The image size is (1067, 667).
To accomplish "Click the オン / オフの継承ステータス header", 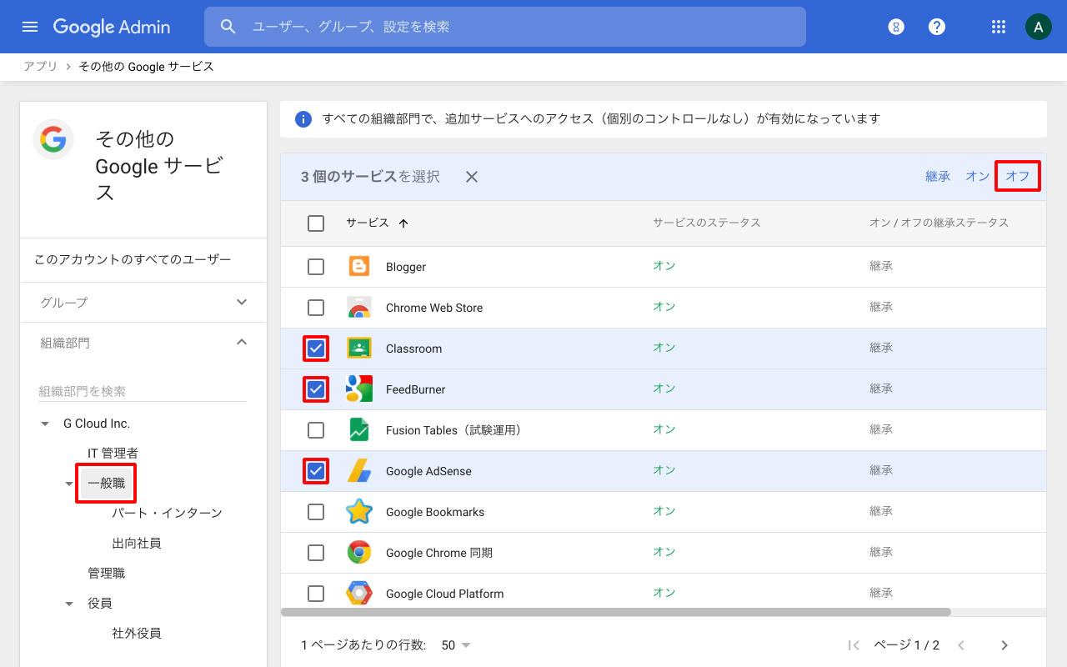I will 939,223.
